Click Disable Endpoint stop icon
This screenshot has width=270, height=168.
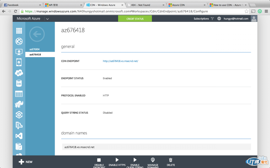[99, 160]
